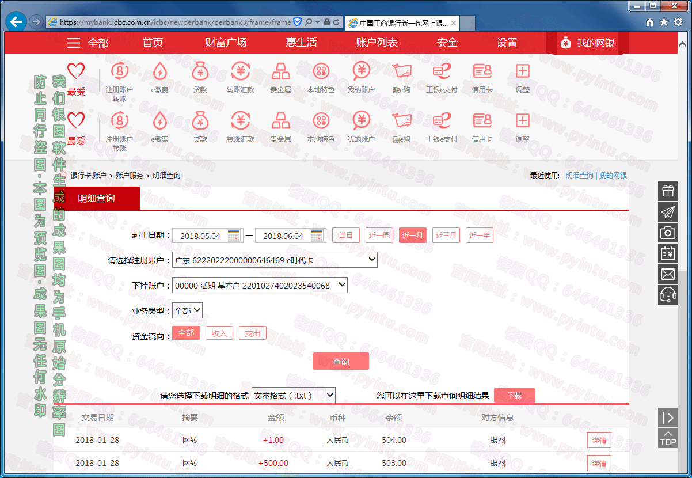Open recently used 我的网银 link
Image resolution: width=692 pixels, height=478 pixels.
[613, 175]
